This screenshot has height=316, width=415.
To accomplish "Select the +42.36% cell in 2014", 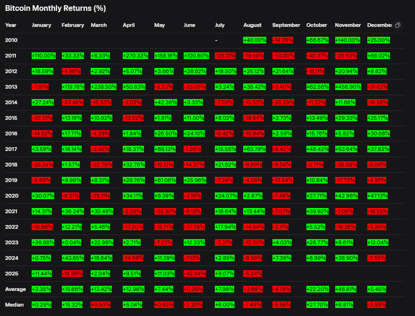I will pyautogui.click(x=166, y=102).
